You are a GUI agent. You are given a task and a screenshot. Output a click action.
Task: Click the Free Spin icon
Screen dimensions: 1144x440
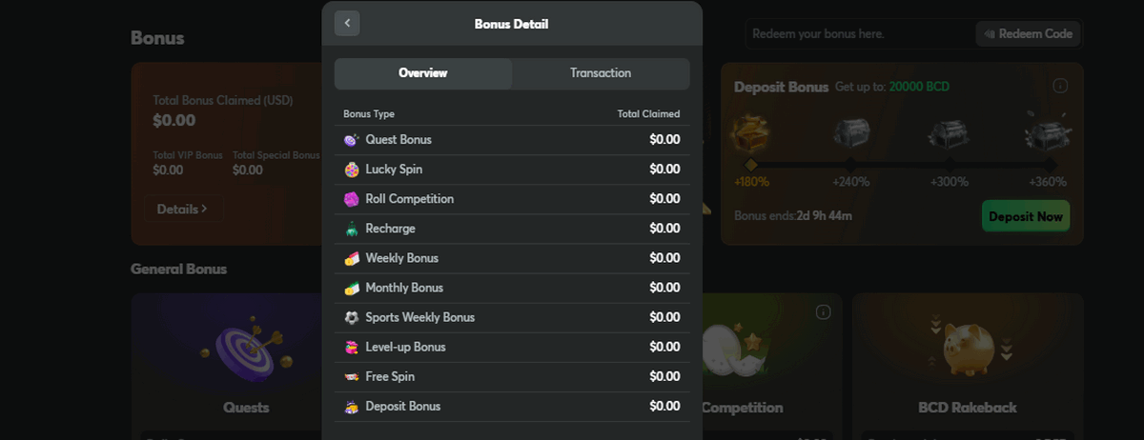click(x=351, y=376)
